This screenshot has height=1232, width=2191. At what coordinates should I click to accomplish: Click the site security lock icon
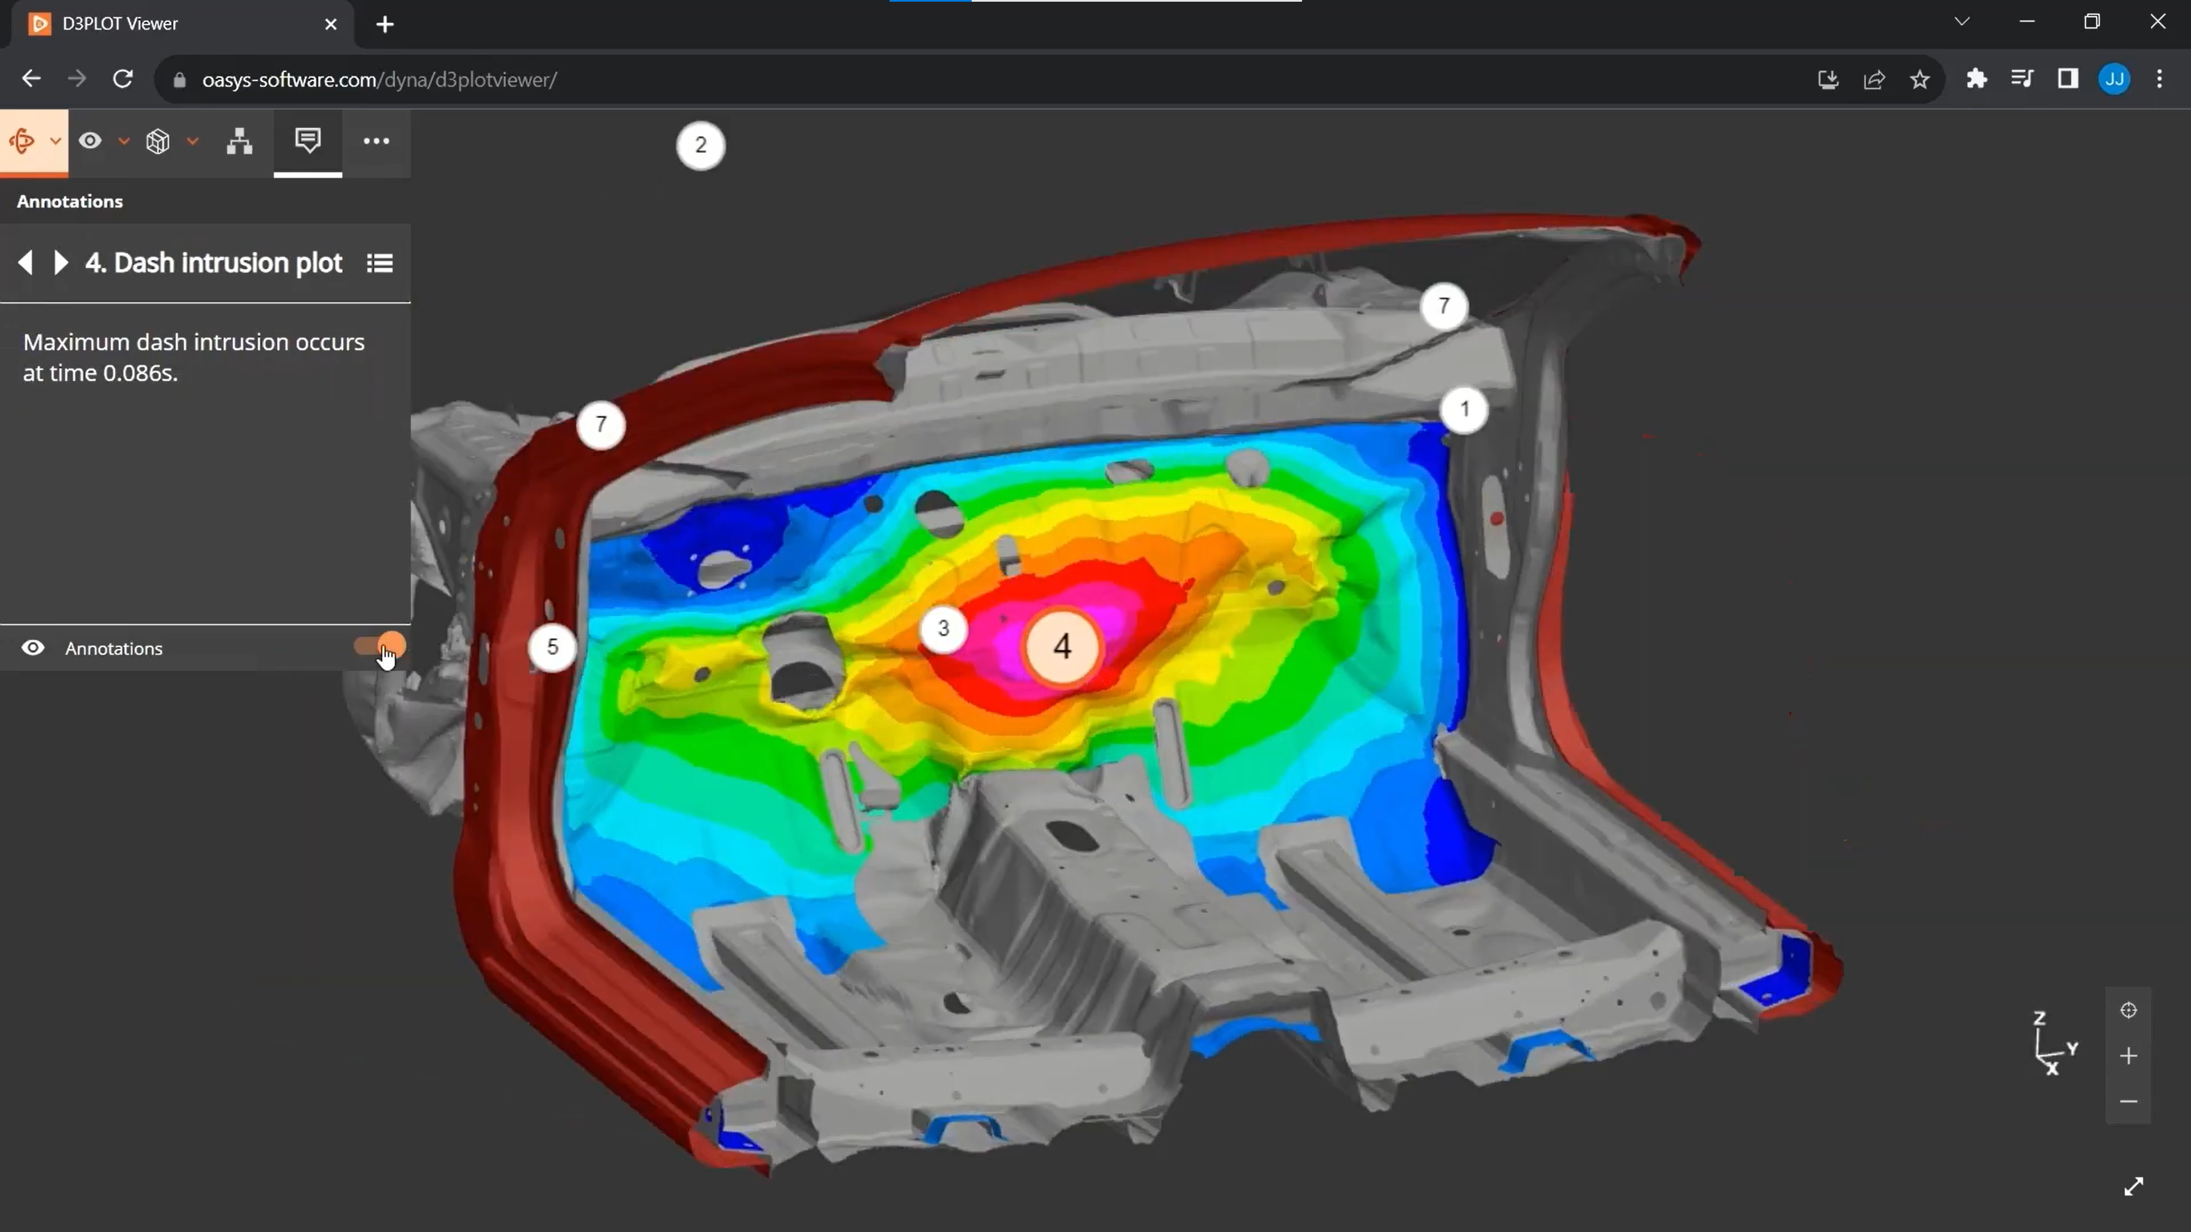179,80
